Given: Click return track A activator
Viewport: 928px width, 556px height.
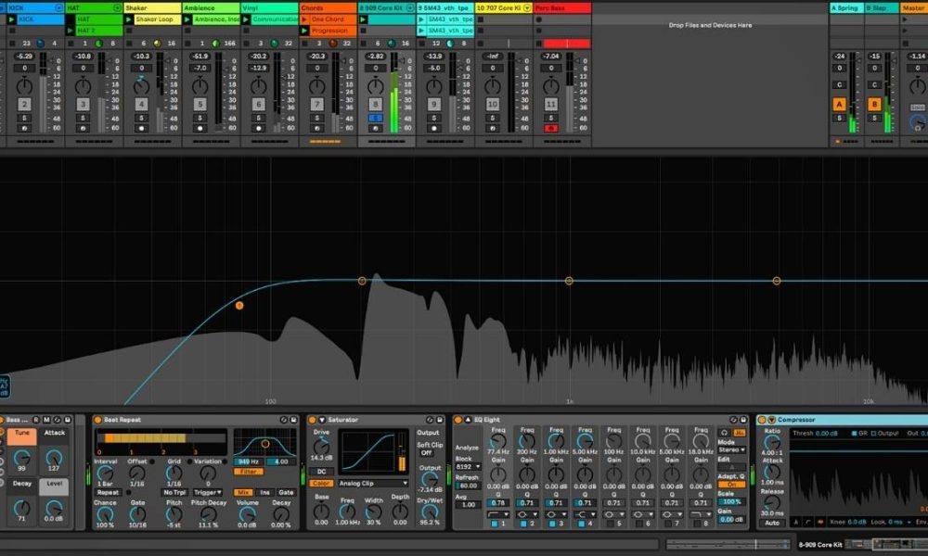Looking at the screenshot, I should point(839,105).
